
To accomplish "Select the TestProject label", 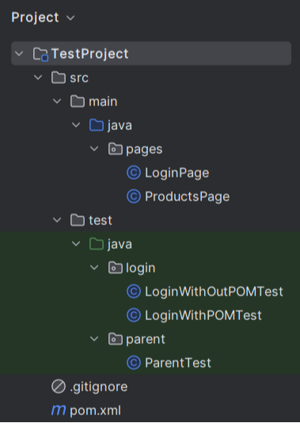I will tap(89, 54).
